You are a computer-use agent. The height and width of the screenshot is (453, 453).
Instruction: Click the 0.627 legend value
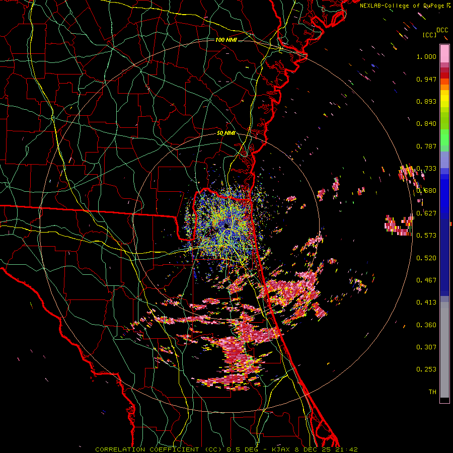pyautogui.click(x=426, y=213)
